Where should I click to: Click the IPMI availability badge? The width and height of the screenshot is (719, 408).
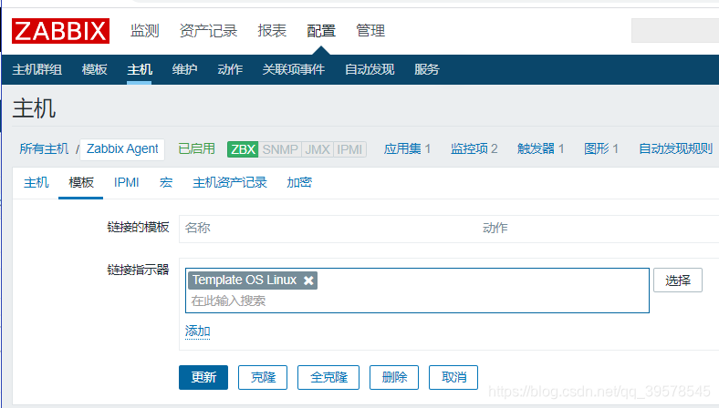tap(349, 149)
